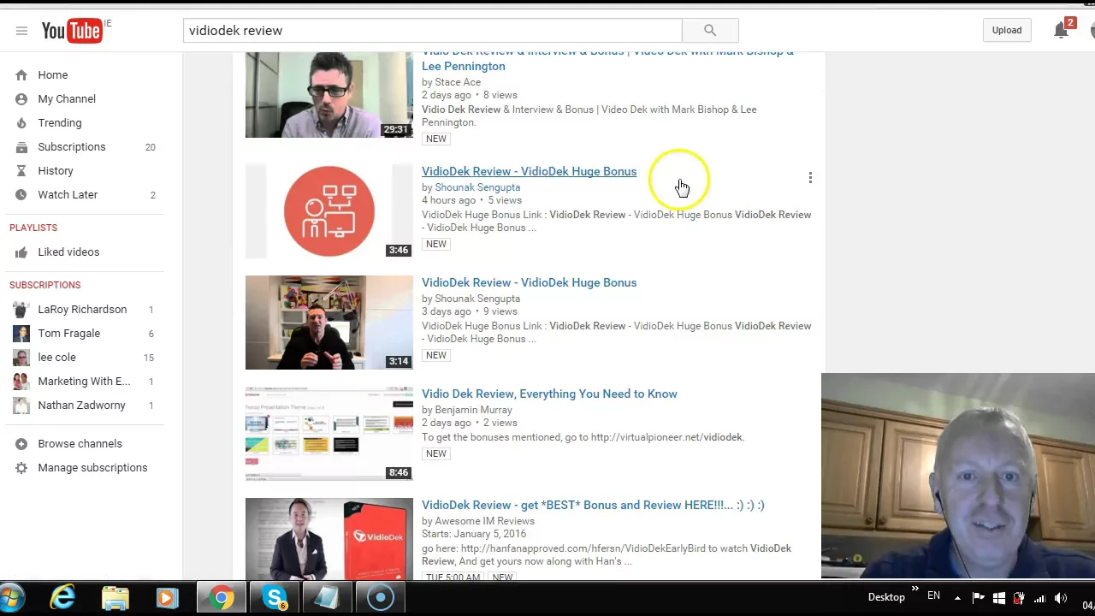1095x616 pixels.
Task: Open Watch Later in sidebar
Action: click(68, 195)
